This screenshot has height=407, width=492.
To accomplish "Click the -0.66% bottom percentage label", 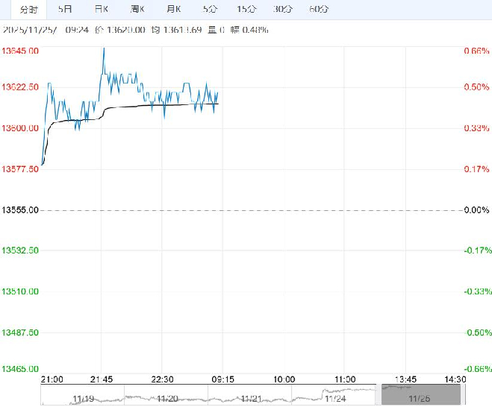I will (x=476, y=369).
